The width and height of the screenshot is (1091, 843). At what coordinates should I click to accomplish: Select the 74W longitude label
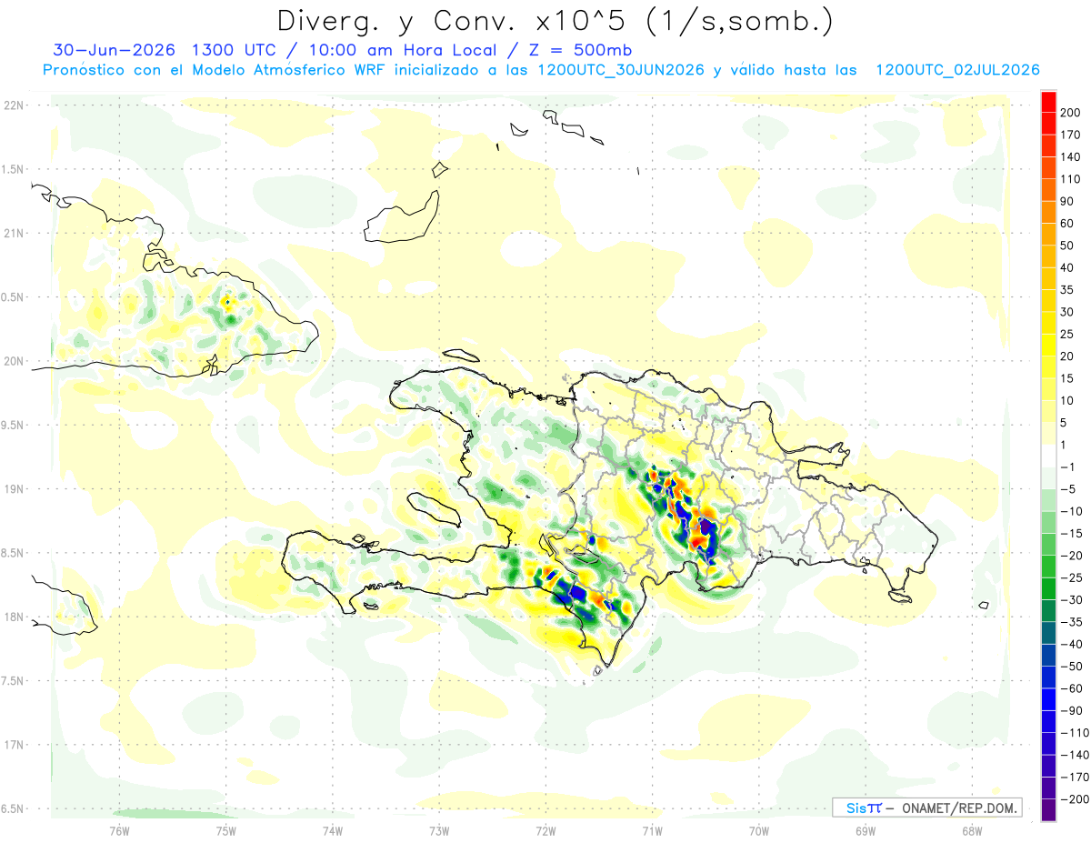click(333, 829)
